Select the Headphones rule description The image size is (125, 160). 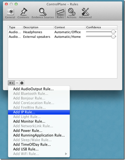point(33,32)
